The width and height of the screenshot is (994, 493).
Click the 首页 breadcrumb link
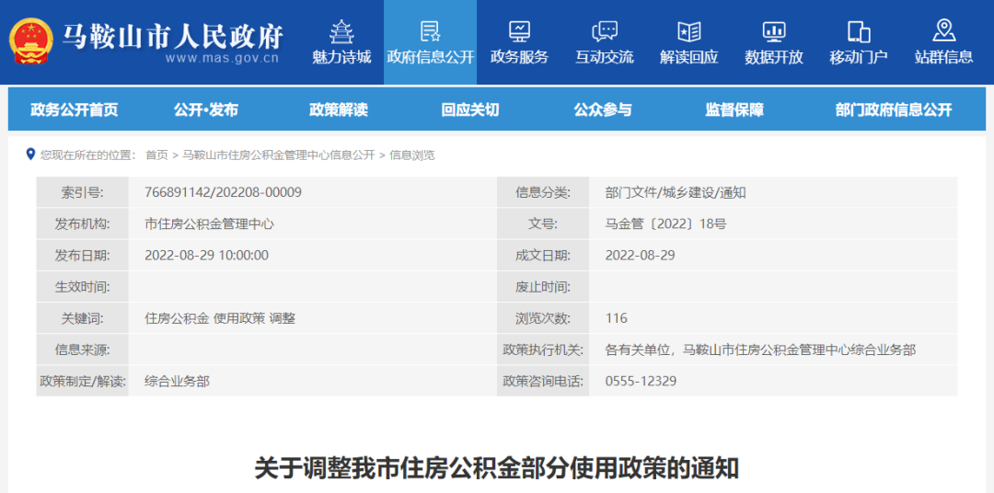tap(156, 155)
